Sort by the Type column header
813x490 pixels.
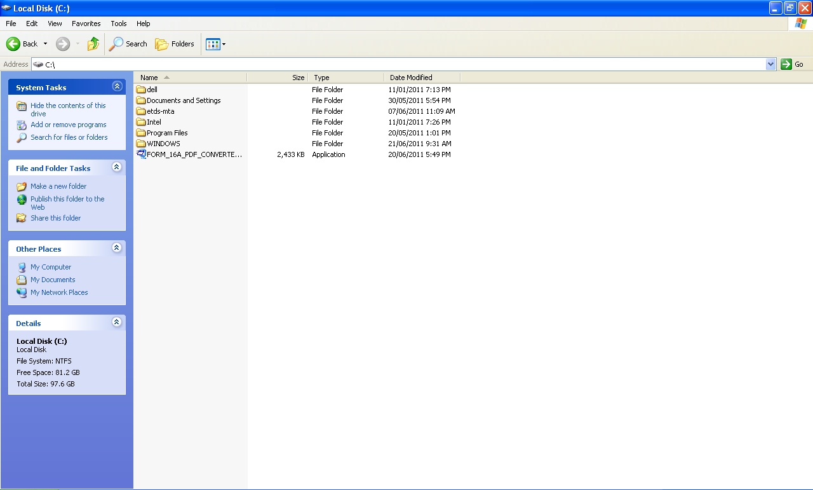[x=346, y=78]
